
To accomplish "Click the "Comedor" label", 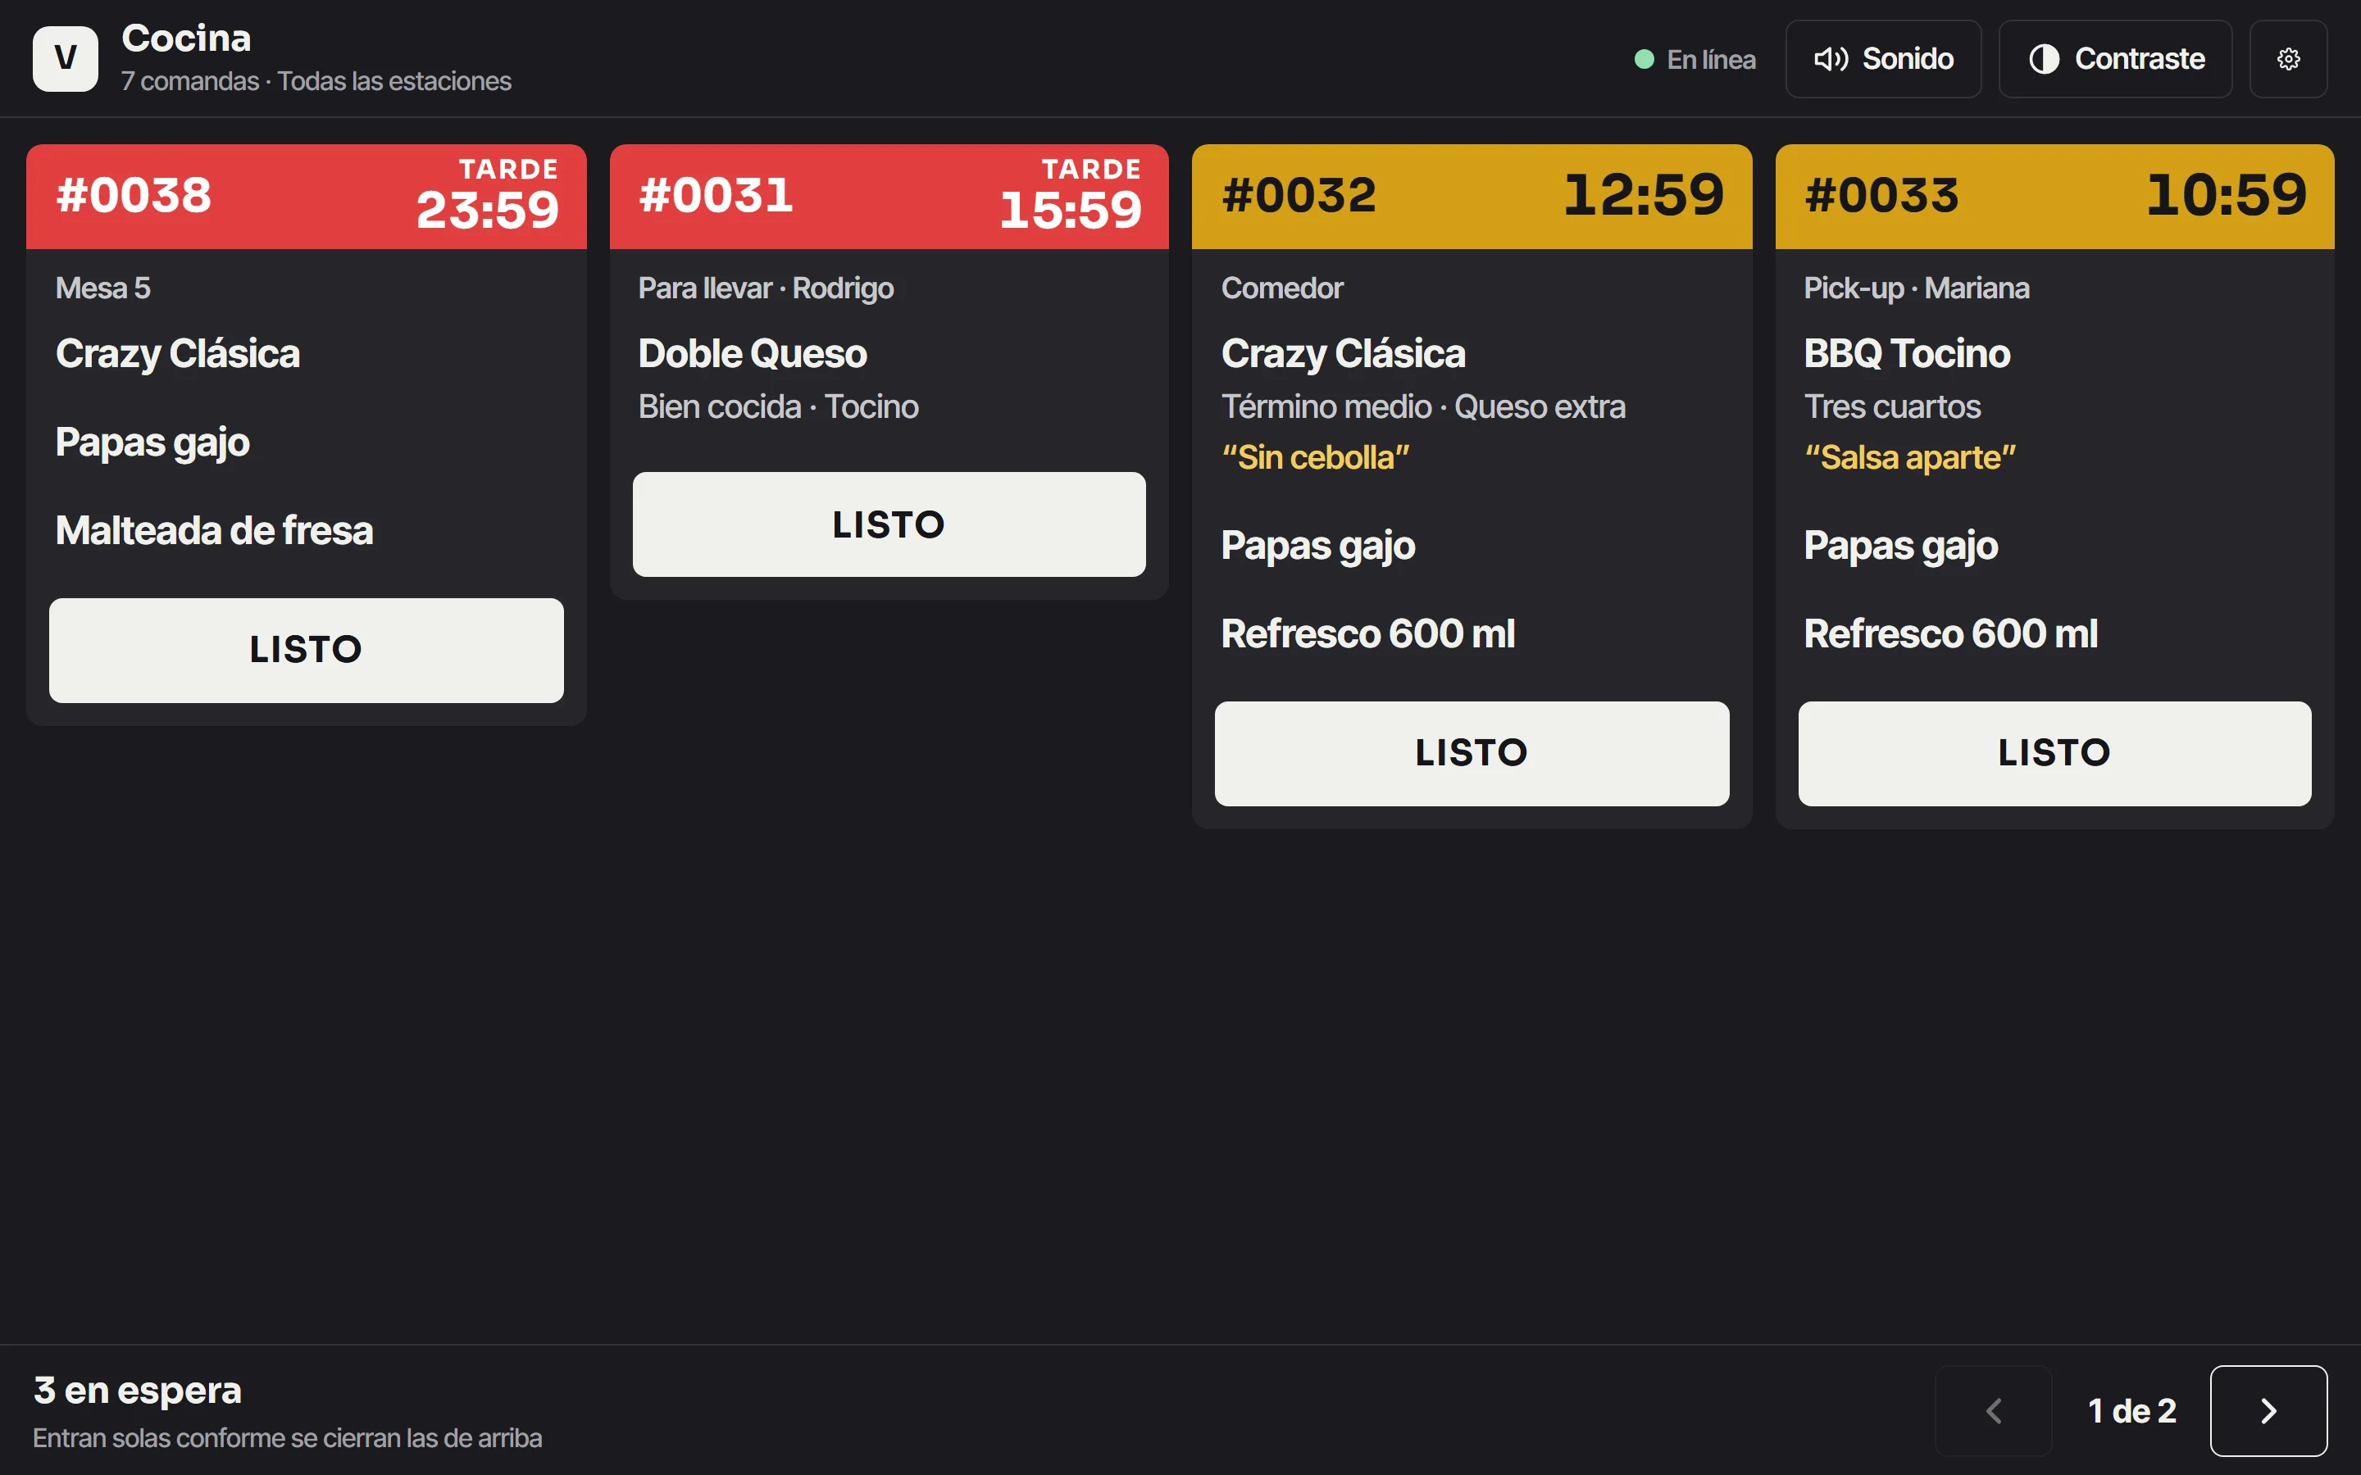I will 1282,288.
